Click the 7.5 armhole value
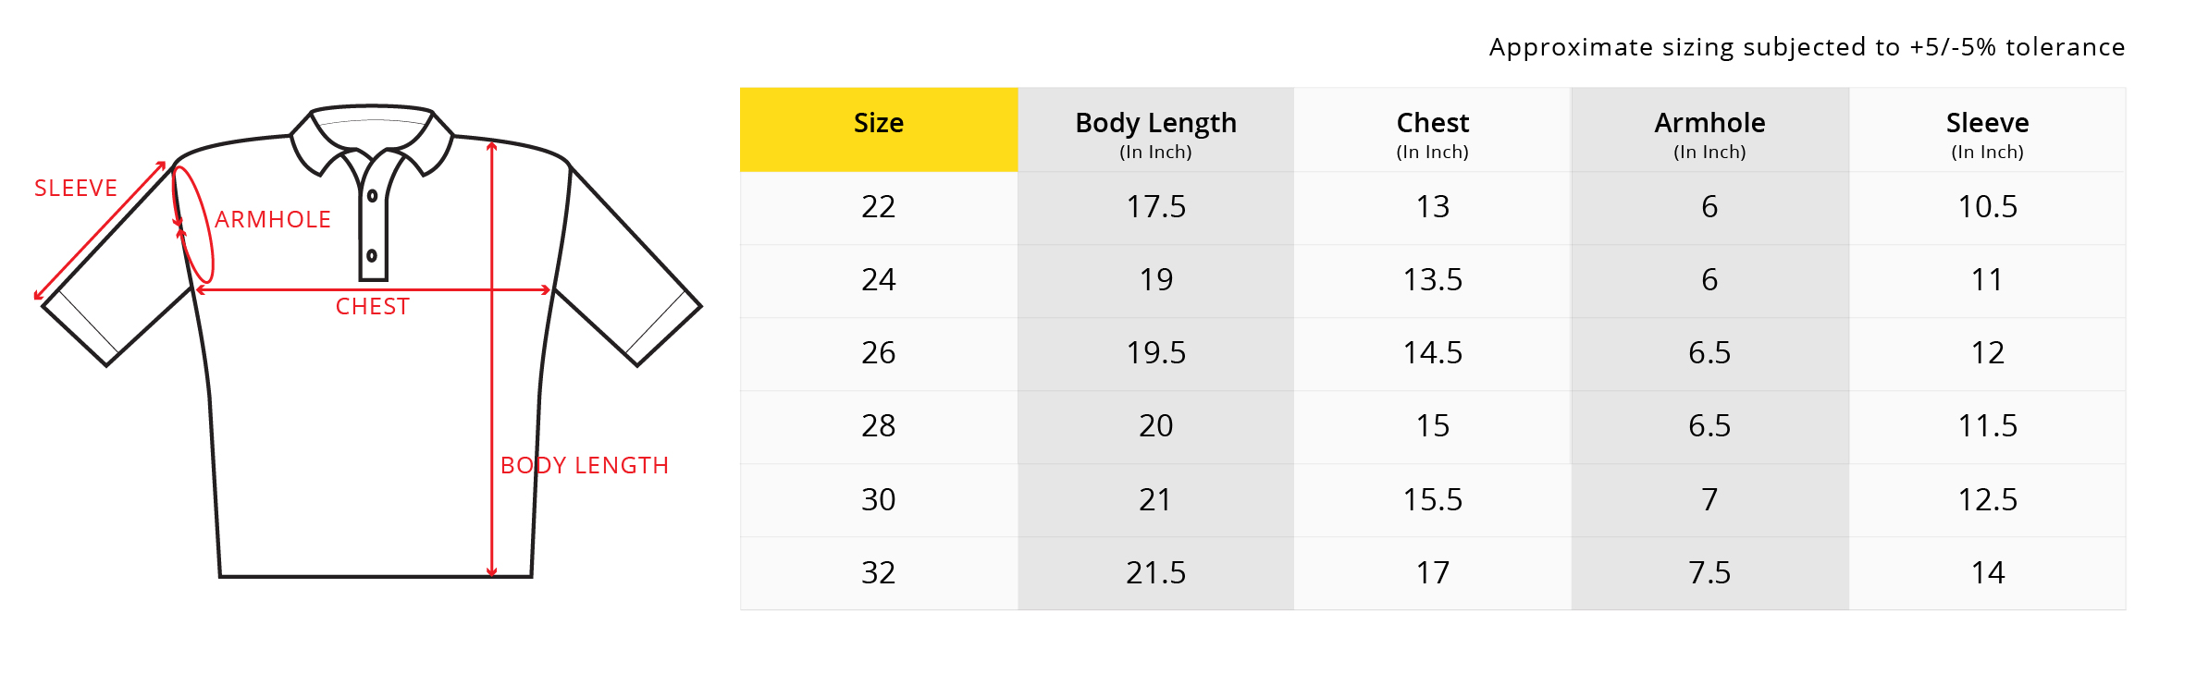This screenshot has width=2209, height=686. point(1709,573)
